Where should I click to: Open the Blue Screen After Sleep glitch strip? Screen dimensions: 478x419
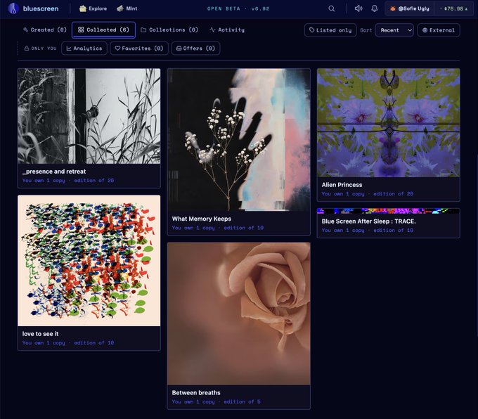(388, 211)
